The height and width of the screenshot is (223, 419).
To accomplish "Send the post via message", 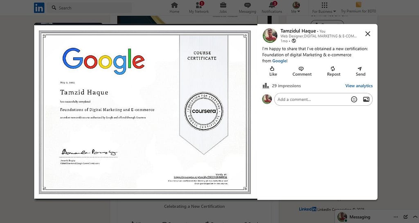I will [360, 71].
